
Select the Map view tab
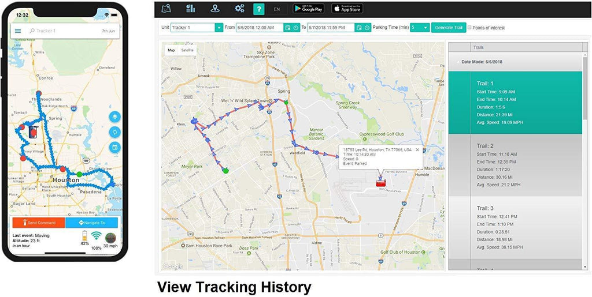tap(171, 50)
